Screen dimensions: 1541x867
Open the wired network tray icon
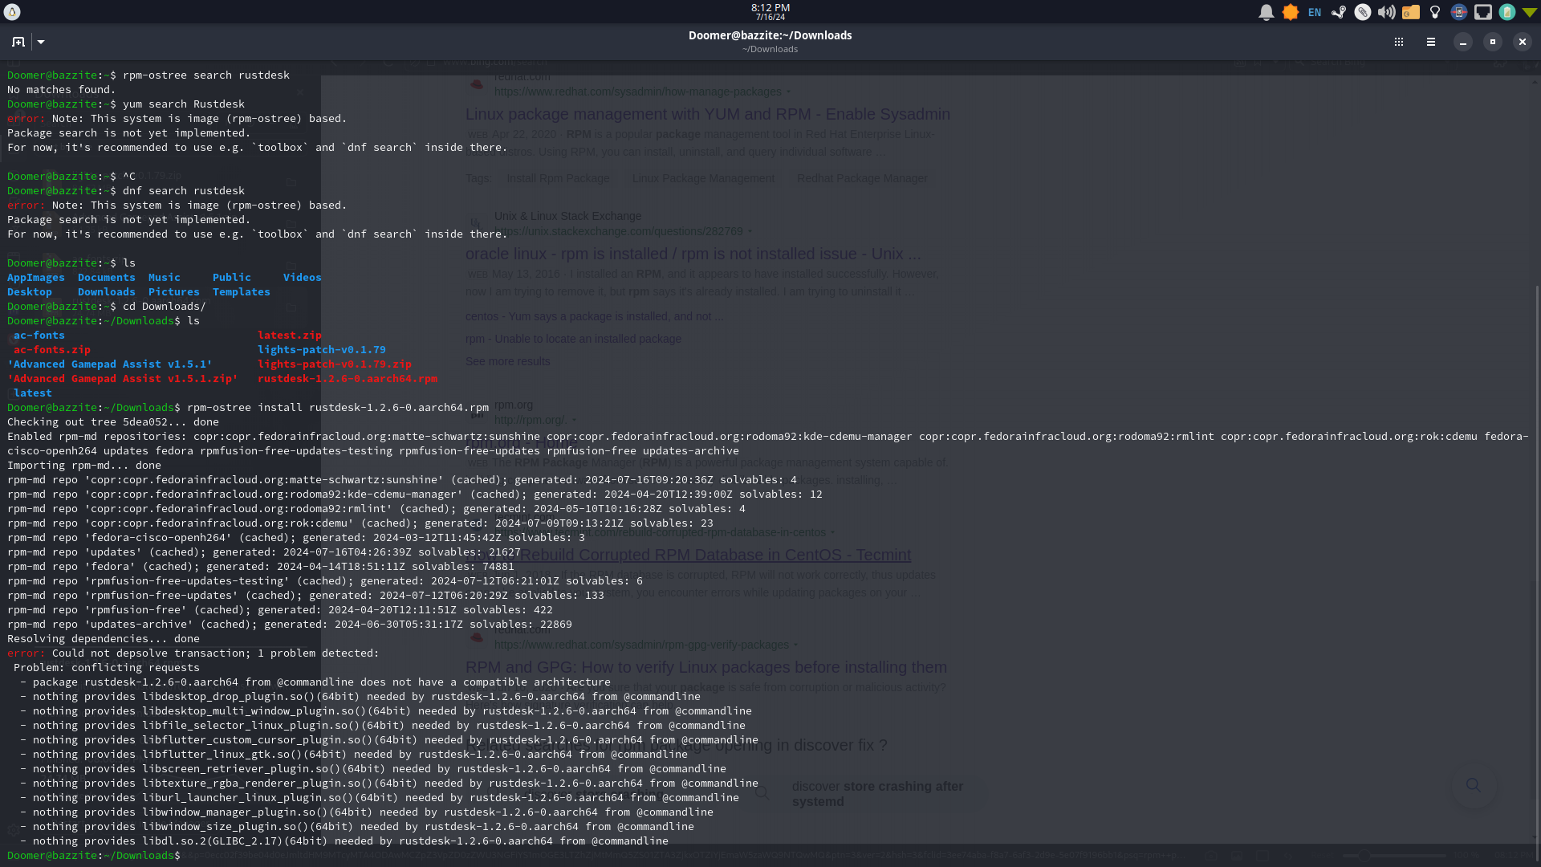(1483, 12)
